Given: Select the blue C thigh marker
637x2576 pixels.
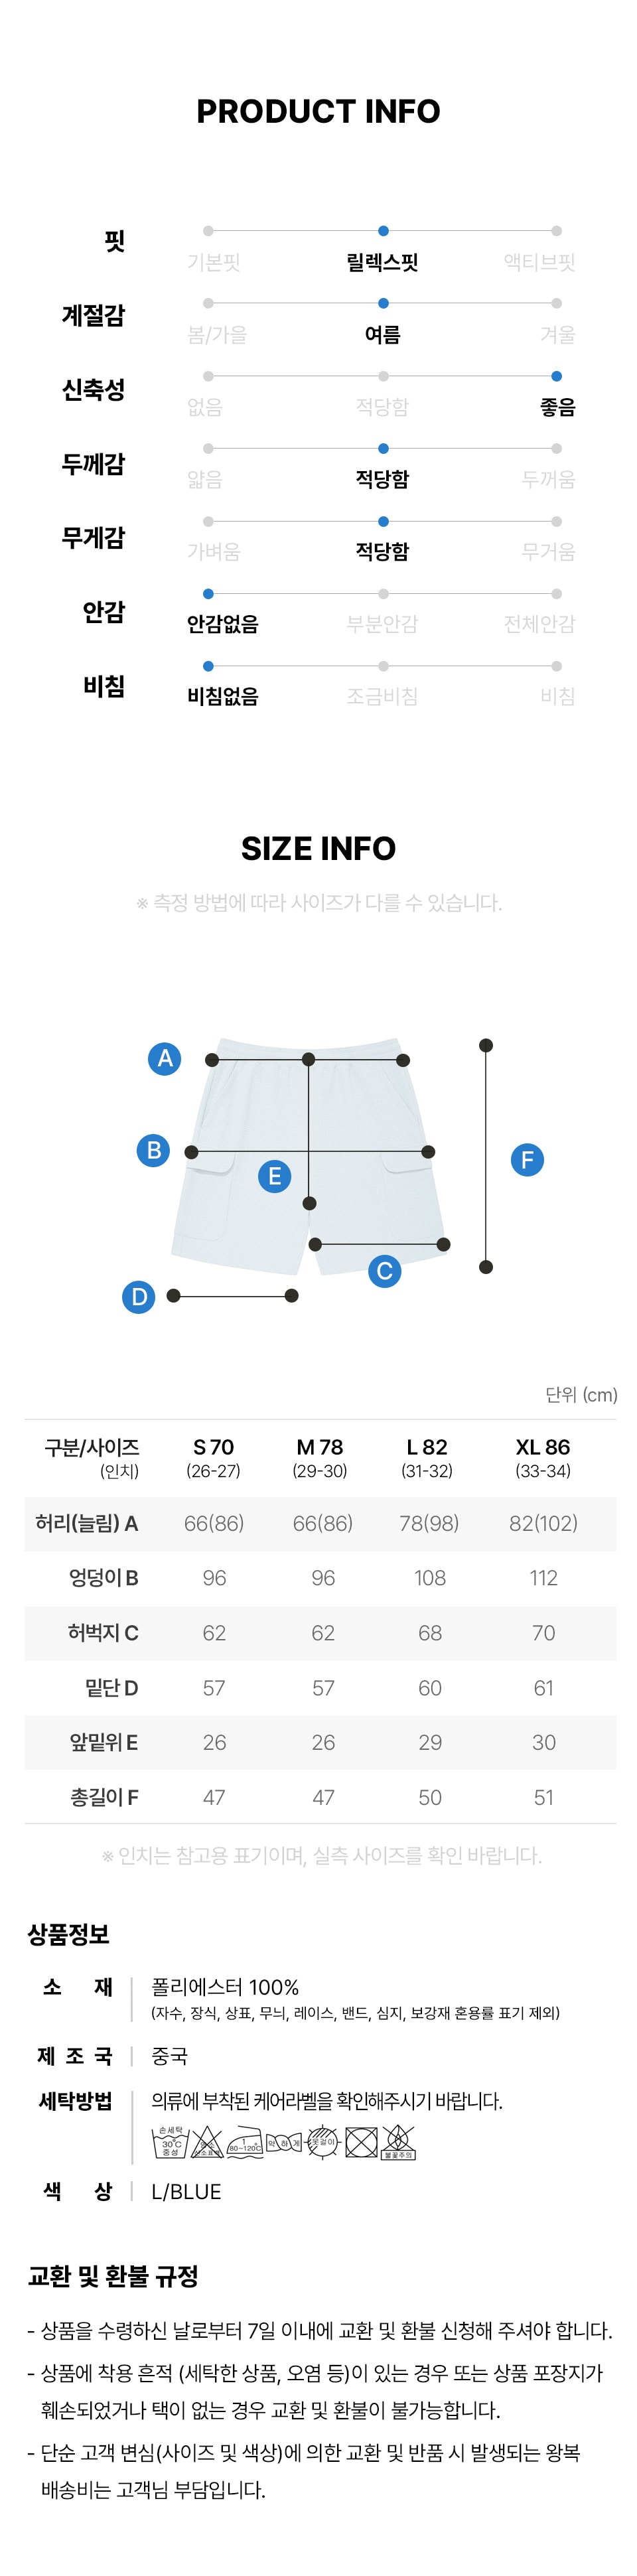Looking at the screenshot, I should [384, 1271].
